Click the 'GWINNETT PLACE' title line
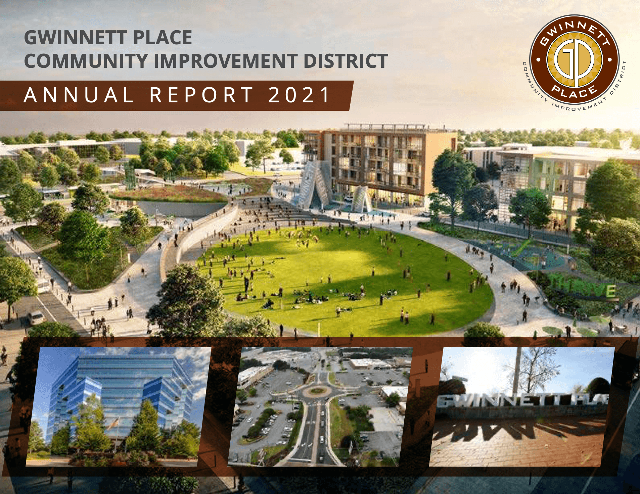 [x=108, y=37]
